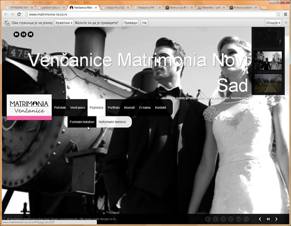Click the Matrimonia Venčanice logo
291x226 pixels.
point(29,107)
